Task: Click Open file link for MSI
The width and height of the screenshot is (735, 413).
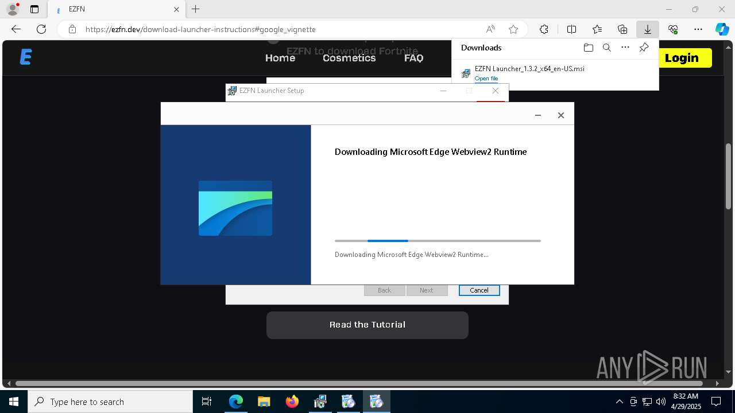Action: coord(486,78)
